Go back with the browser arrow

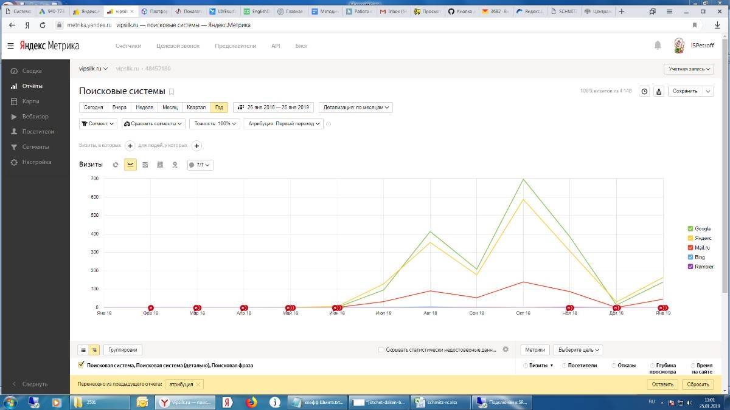[12, 25]
